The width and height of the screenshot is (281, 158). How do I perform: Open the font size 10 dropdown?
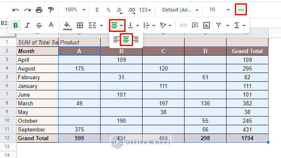(219, 10)
